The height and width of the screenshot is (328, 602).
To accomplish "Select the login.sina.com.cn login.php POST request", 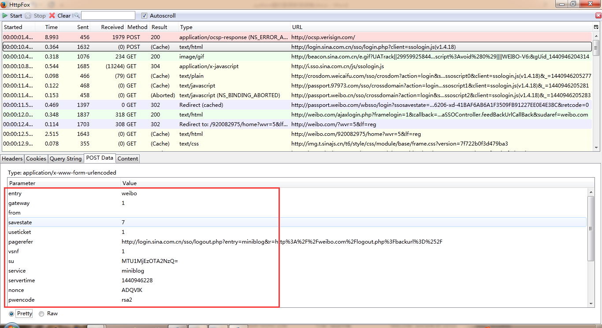I will click(297, 47).
